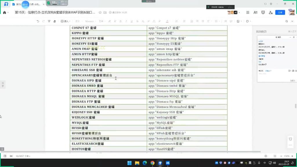Click the OPENCANARY蜜罐管理后台 cell

pyautogui.click(x=108, y=75)
